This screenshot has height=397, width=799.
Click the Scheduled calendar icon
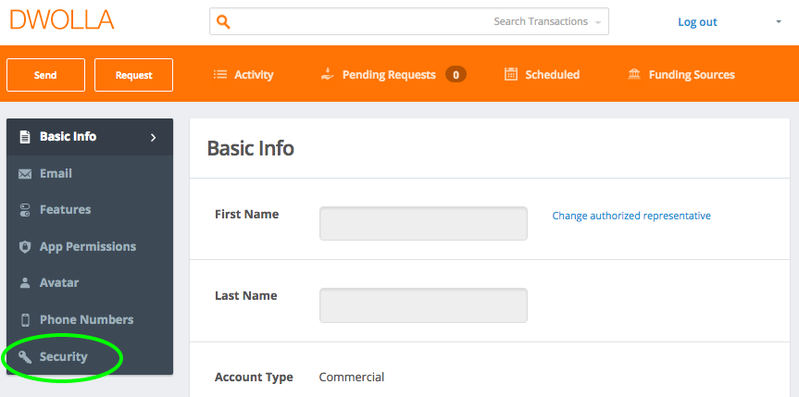pyautogui.click(x=510, y=74)
